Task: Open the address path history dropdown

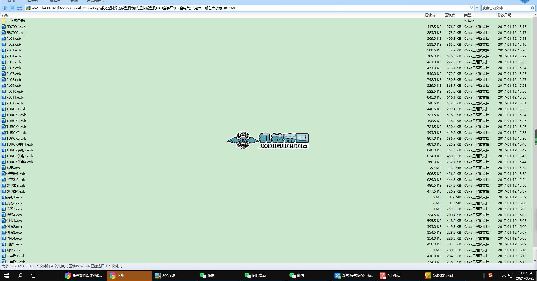Action: 477,8
